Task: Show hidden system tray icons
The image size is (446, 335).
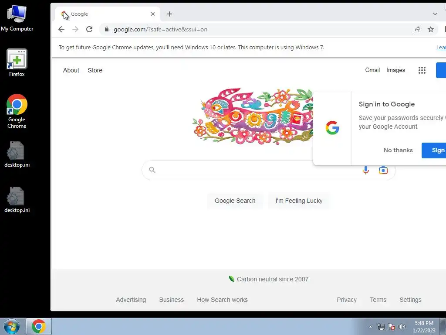Action: (x=370, y=327)
